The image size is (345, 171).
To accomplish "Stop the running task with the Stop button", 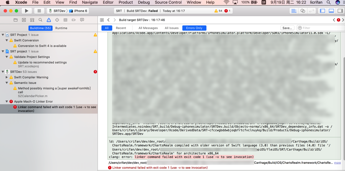I will (39, 11).
